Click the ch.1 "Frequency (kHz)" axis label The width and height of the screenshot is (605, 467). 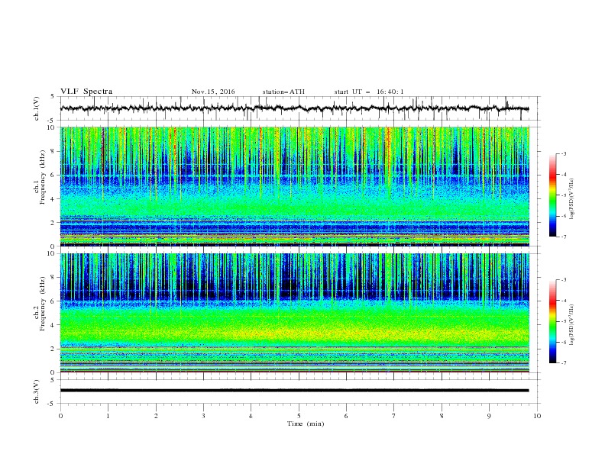click(x=43, y=178)
